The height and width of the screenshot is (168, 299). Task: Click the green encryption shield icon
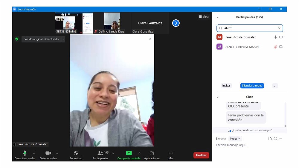(17, 39)
